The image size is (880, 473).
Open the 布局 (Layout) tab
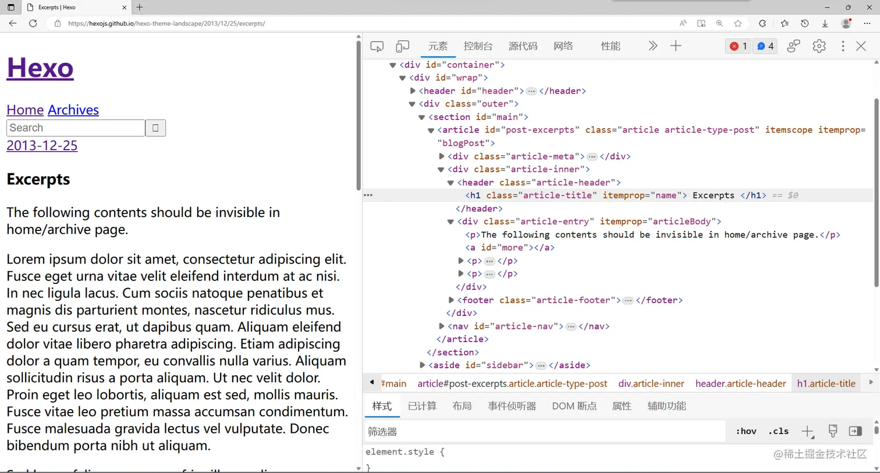(x=462, y=406)
